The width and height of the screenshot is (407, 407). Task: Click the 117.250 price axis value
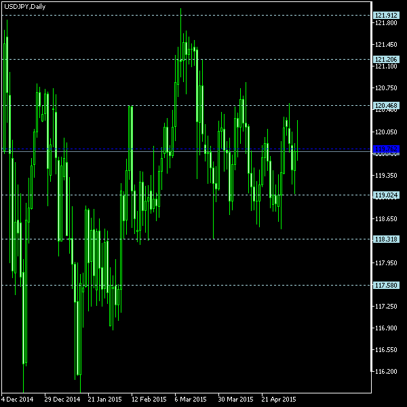pos(386,307)
